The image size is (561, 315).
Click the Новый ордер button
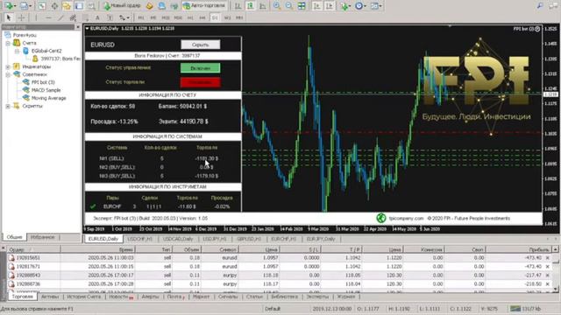(x=122, y=6)
